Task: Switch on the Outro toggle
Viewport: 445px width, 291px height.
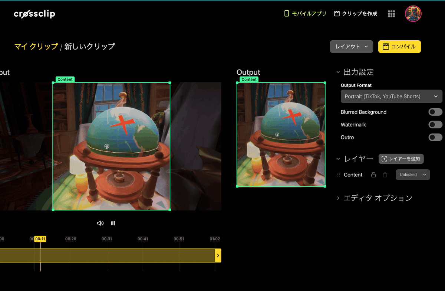Action: (x=435, y=137)
